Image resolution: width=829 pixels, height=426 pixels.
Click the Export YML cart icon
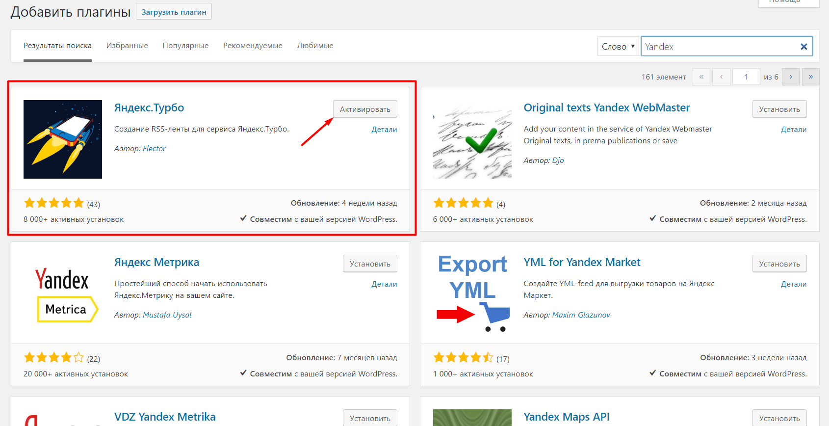[472, 294]
